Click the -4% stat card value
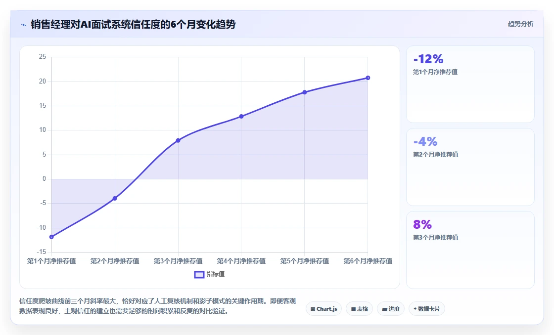 [x=425, y=141]
